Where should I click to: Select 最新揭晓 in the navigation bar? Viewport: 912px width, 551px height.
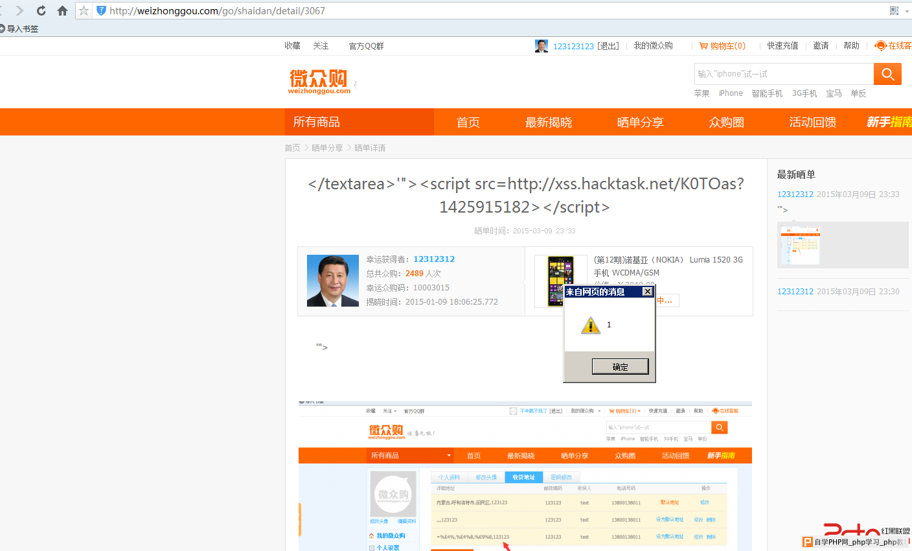point(549,122)
